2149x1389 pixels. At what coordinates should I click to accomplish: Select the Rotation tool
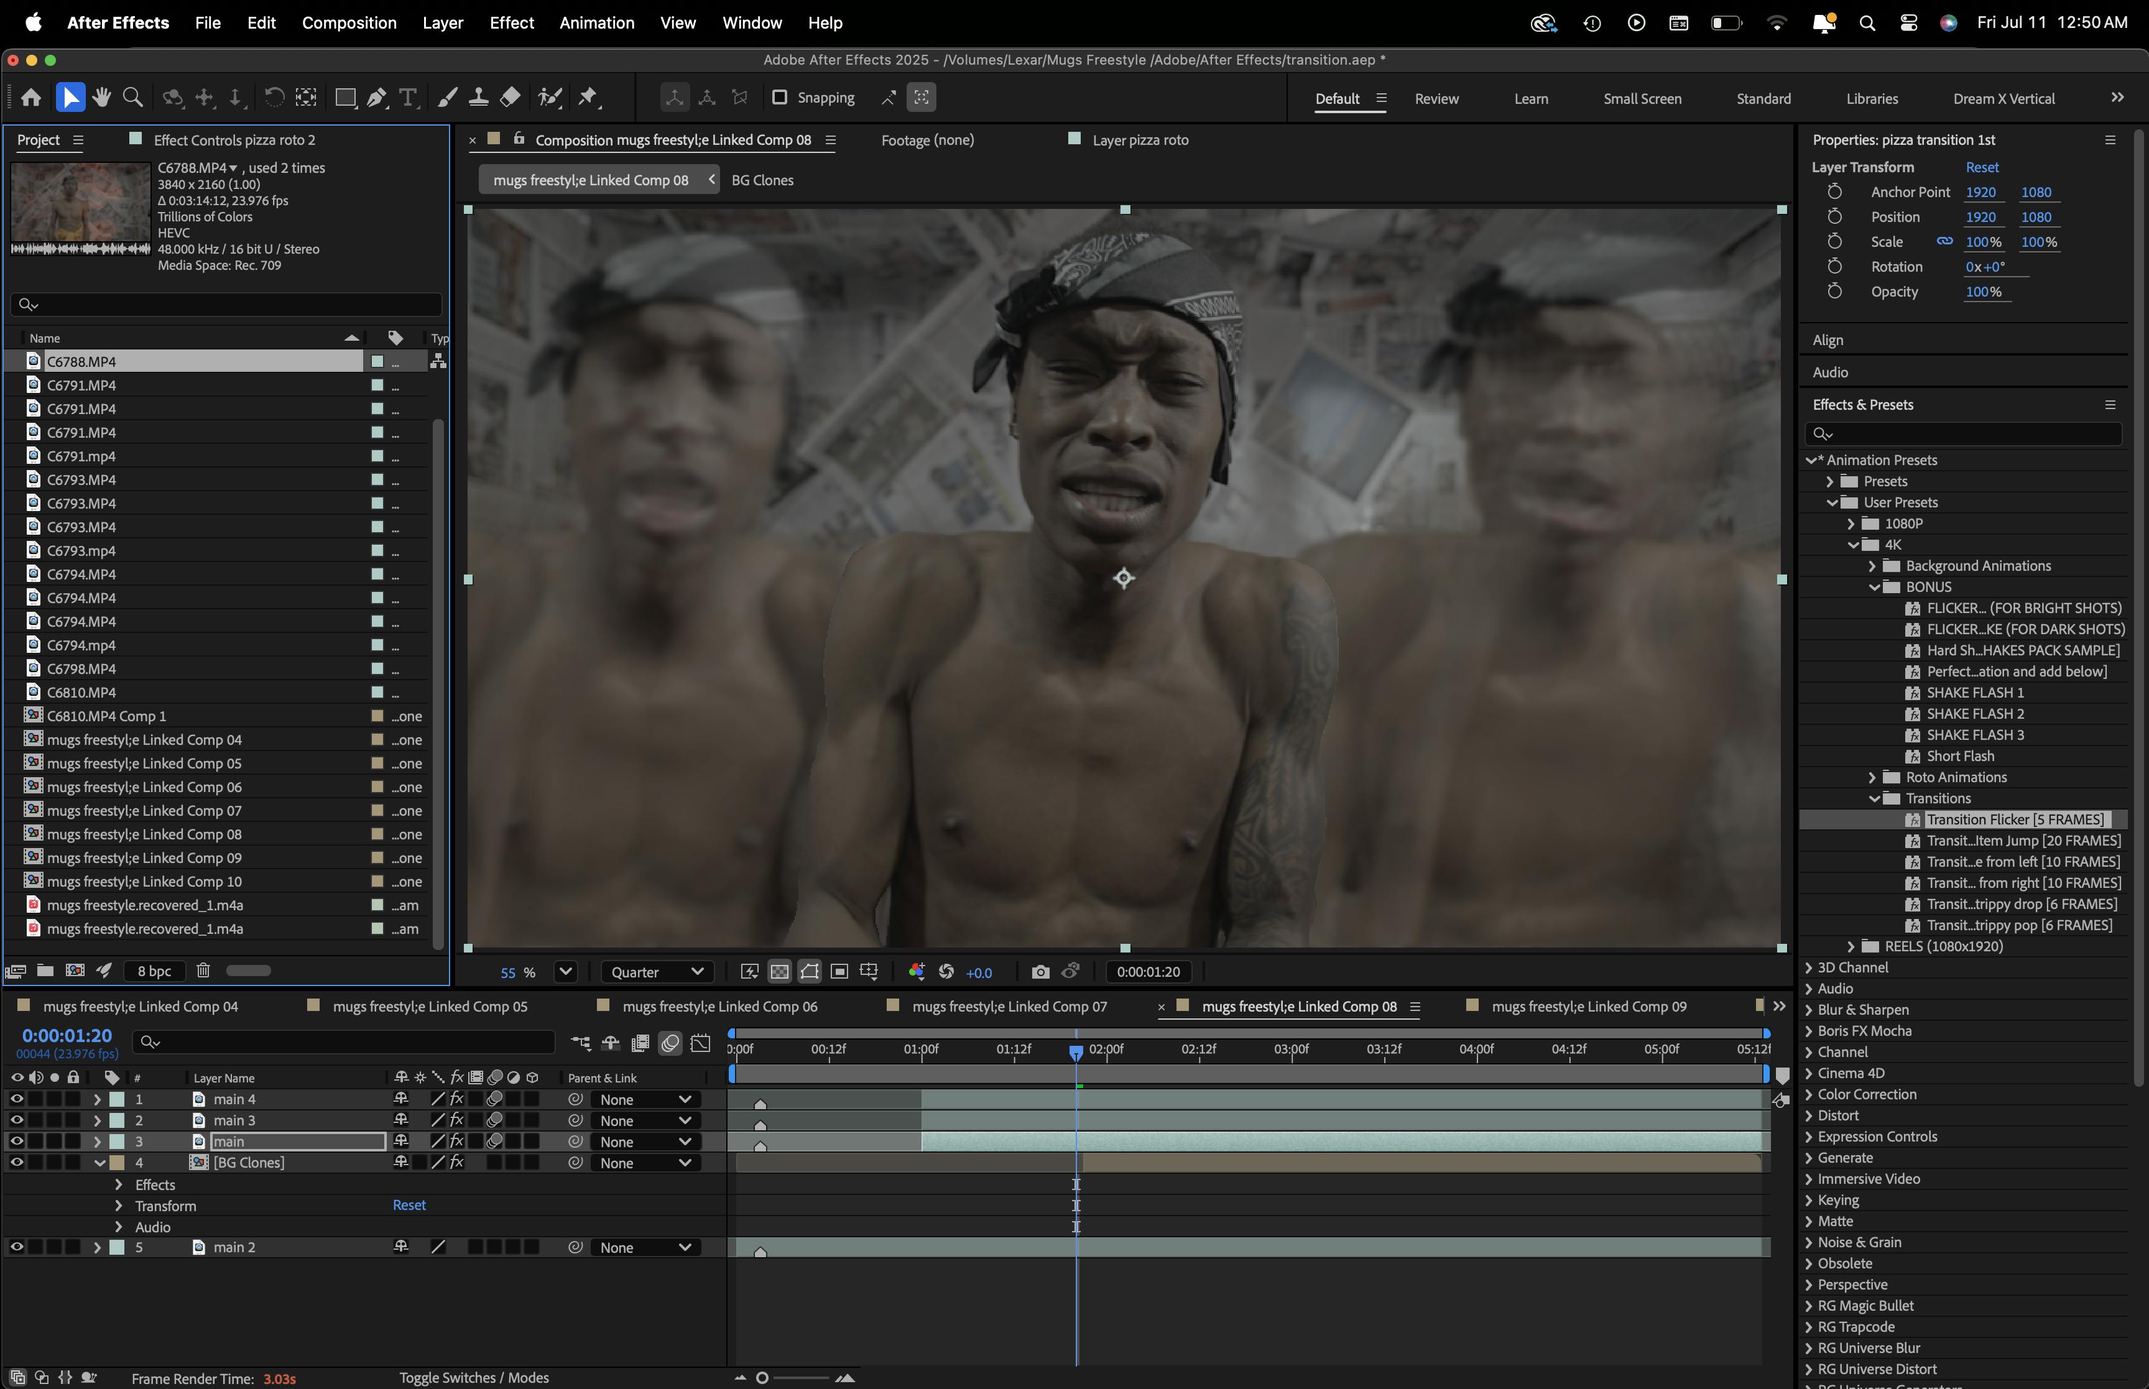[x=274, y=98]
